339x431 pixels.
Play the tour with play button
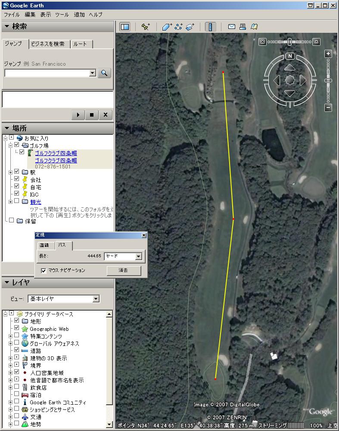(78, 115)
